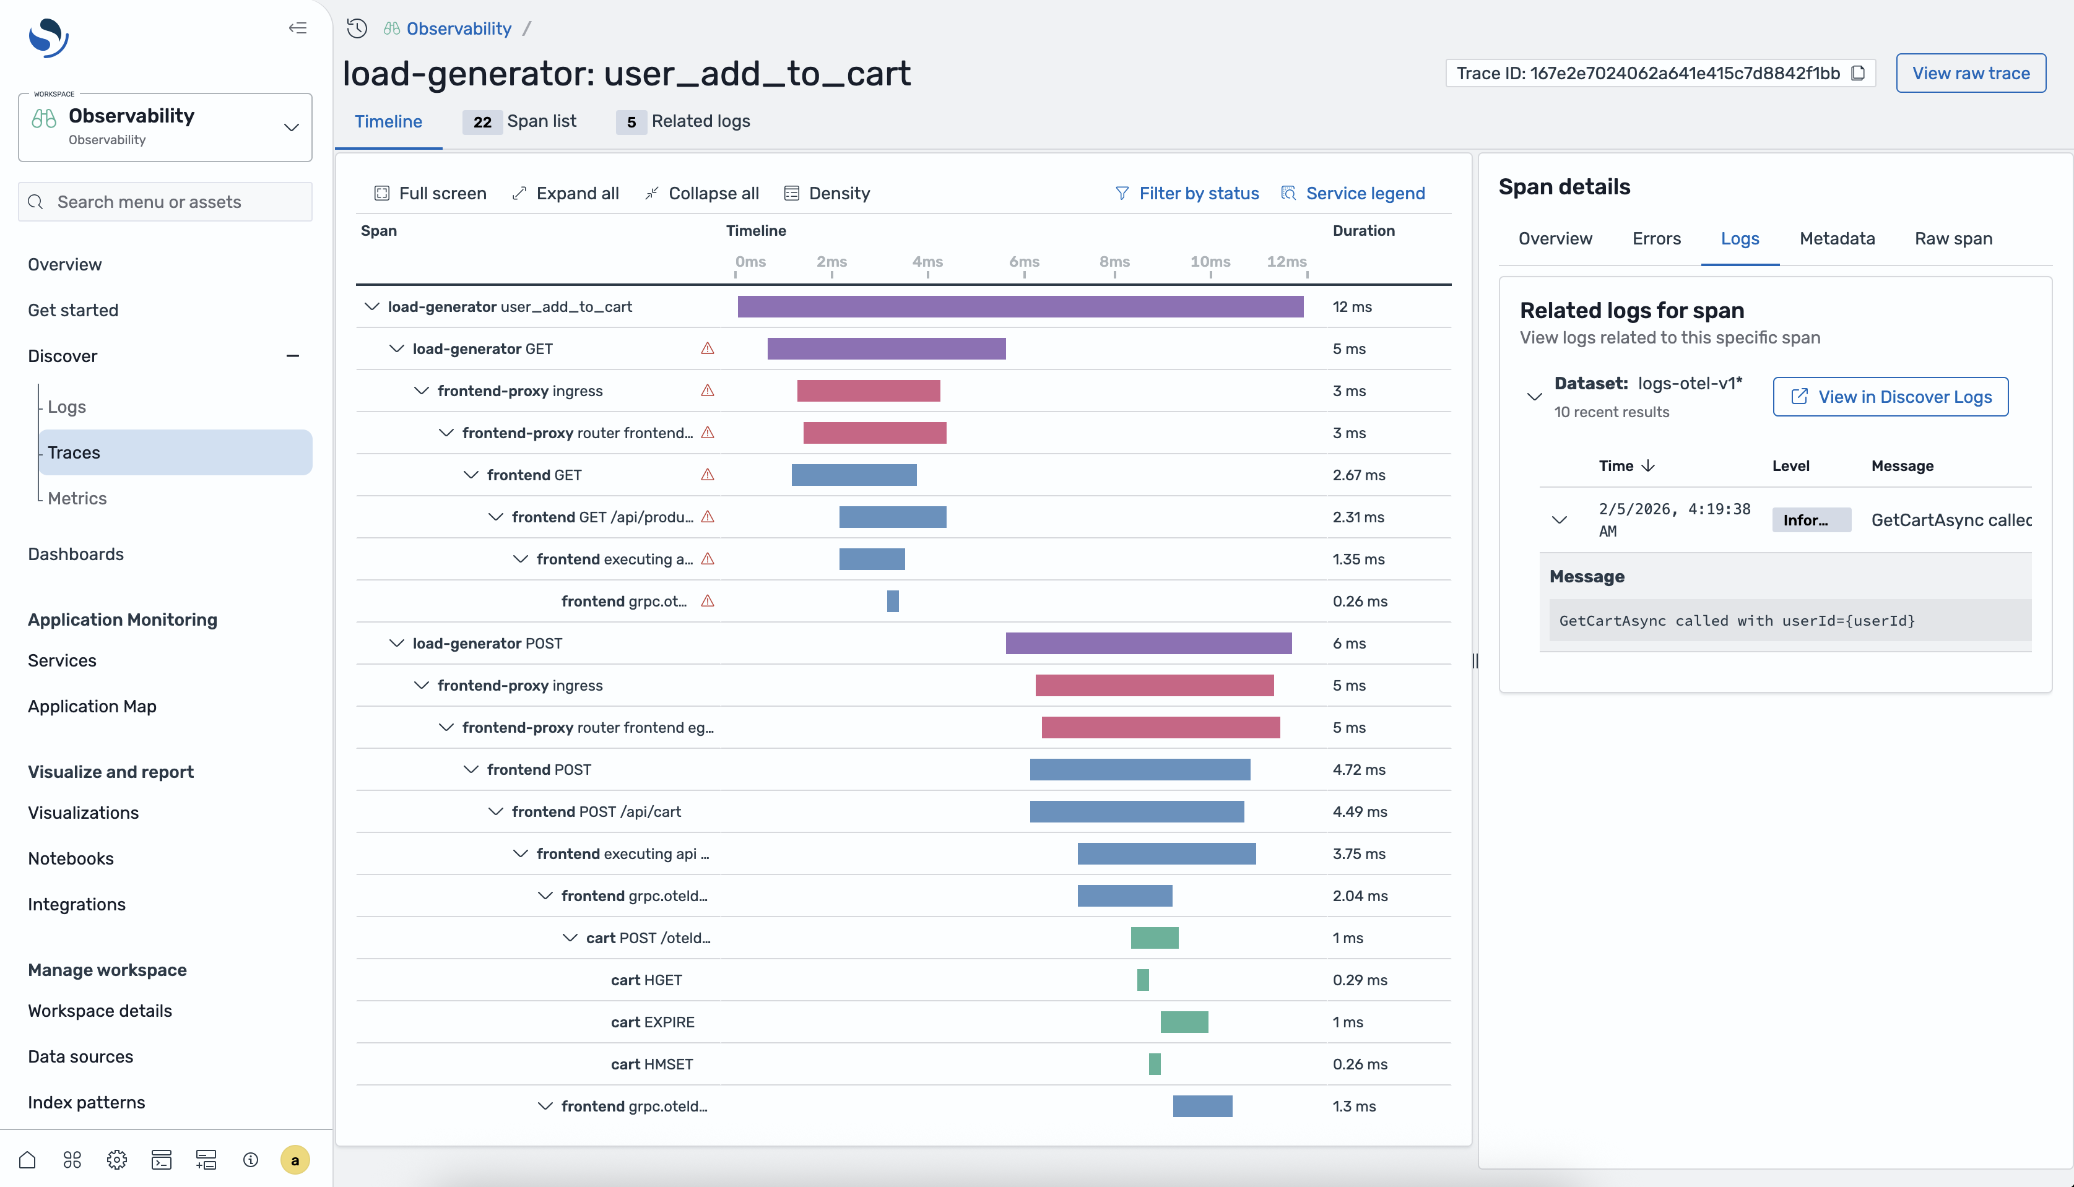Open the Metadata tab in Span details
2074x1187 pixels.
point(1836,239)
